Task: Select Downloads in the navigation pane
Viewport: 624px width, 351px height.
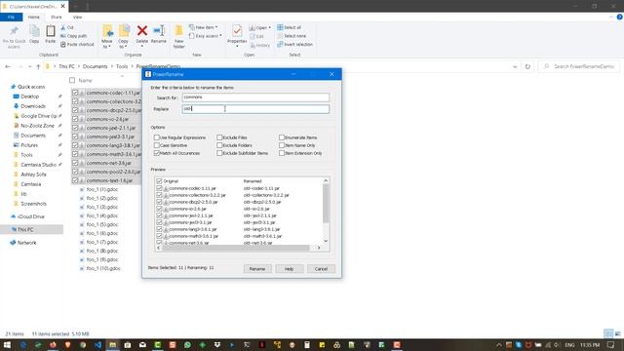Action: tap(33, 106)
